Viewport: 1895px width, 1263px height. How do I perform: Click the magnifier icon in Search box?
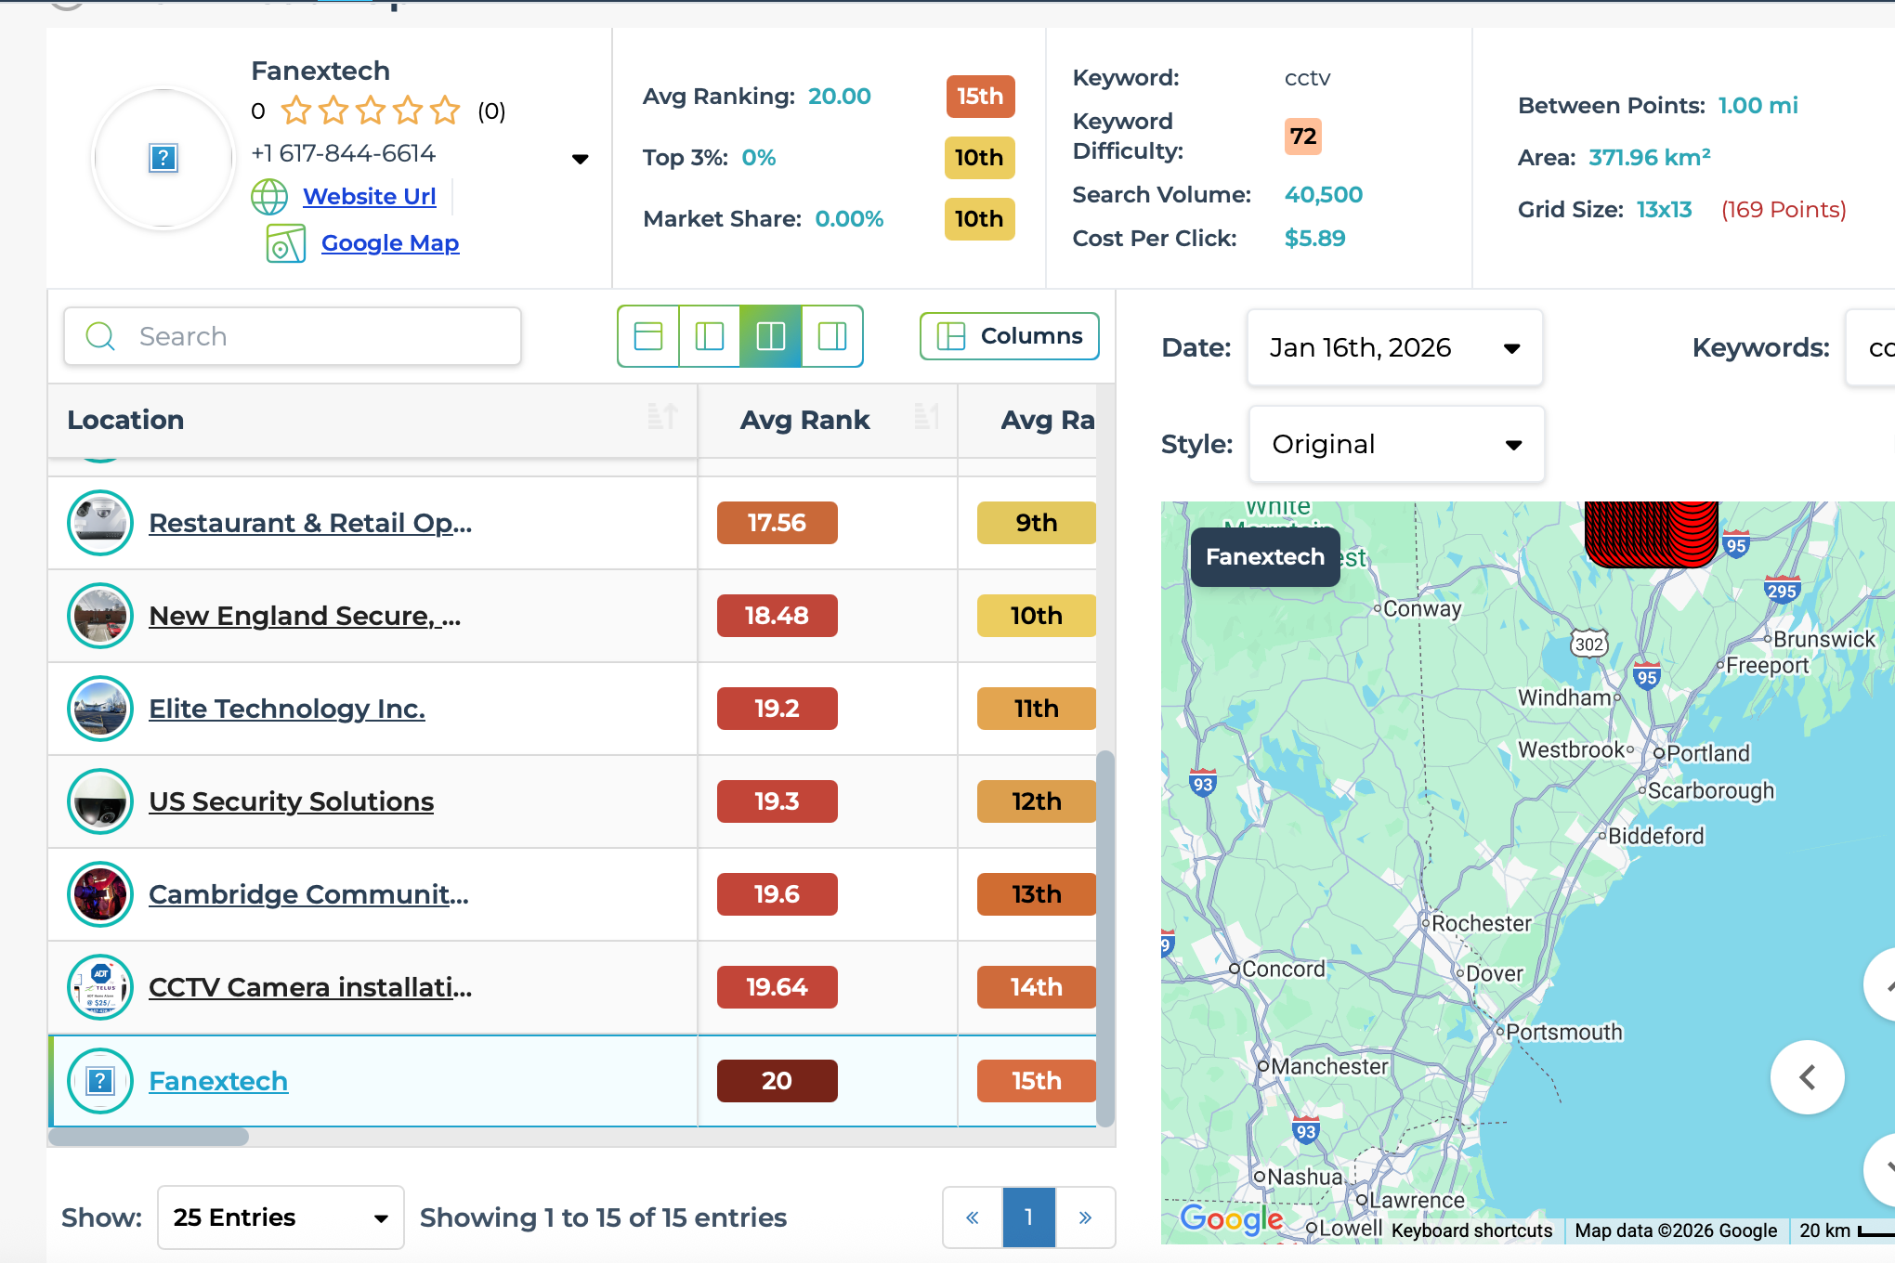(x=100, y=336)
